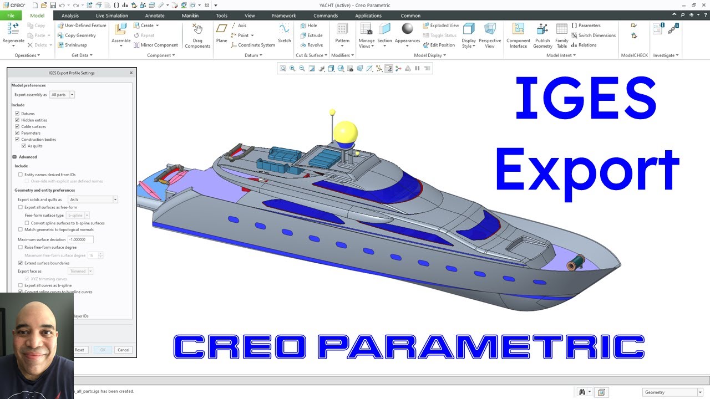The image size is (710, 399).
Task: Open the Manage Views dropdown
Action: pos(366,43)
